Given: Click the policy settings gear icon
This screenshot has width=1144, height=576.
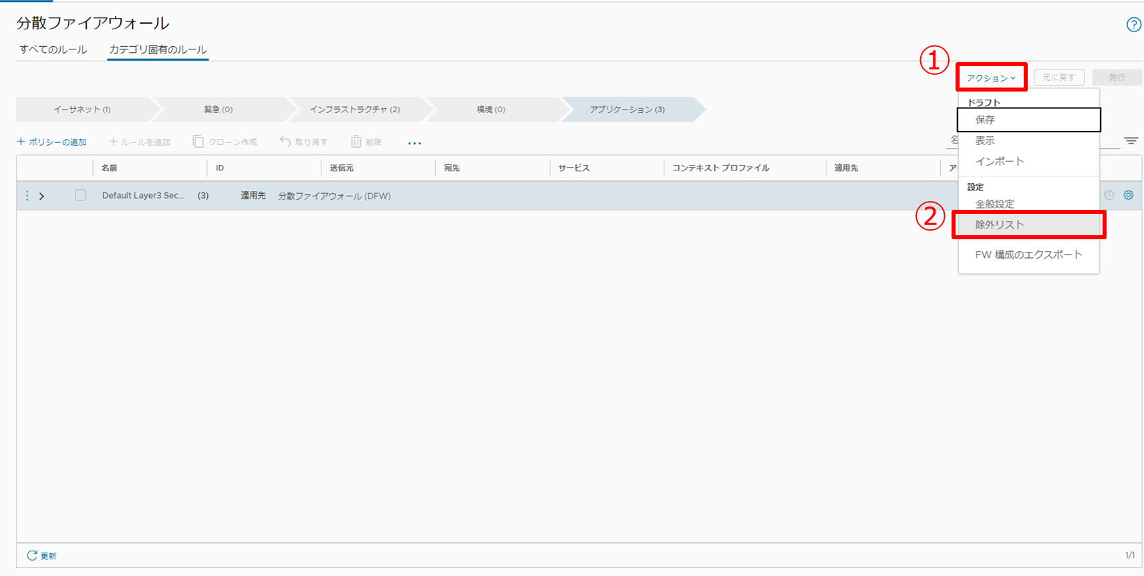Looking at the screenshot, I should coord(1129,195).
